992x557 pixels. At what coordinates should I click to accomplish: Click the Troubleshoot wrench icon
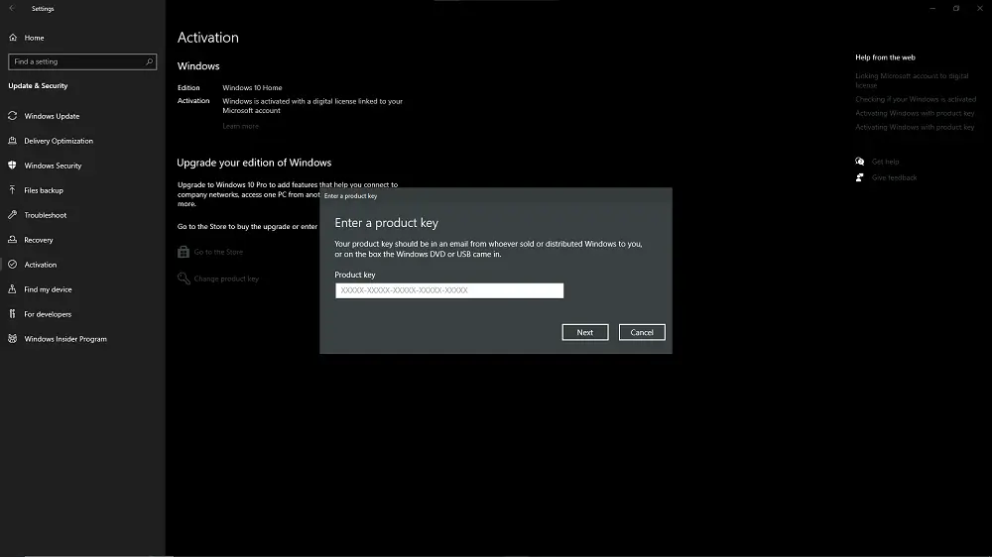pyautogui.click(x=13, y=215)
